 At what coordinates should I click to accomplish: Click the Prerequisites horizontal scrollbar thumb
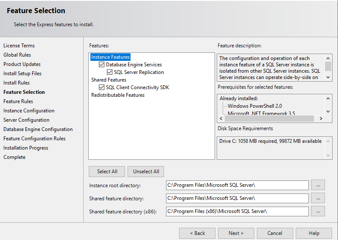pyautogui.click(x=269, y=118)
